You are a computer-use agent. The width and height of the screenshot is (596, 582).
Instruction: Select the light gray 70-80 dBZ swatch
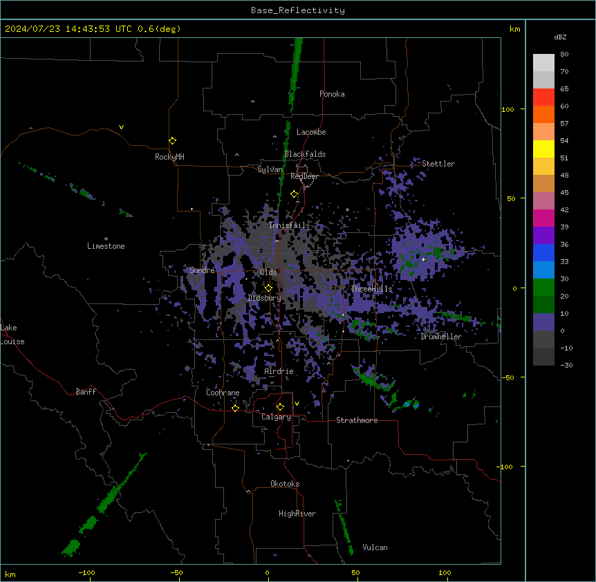coord(543,63)
